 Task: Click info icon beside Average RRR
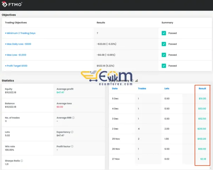[73, 118]
